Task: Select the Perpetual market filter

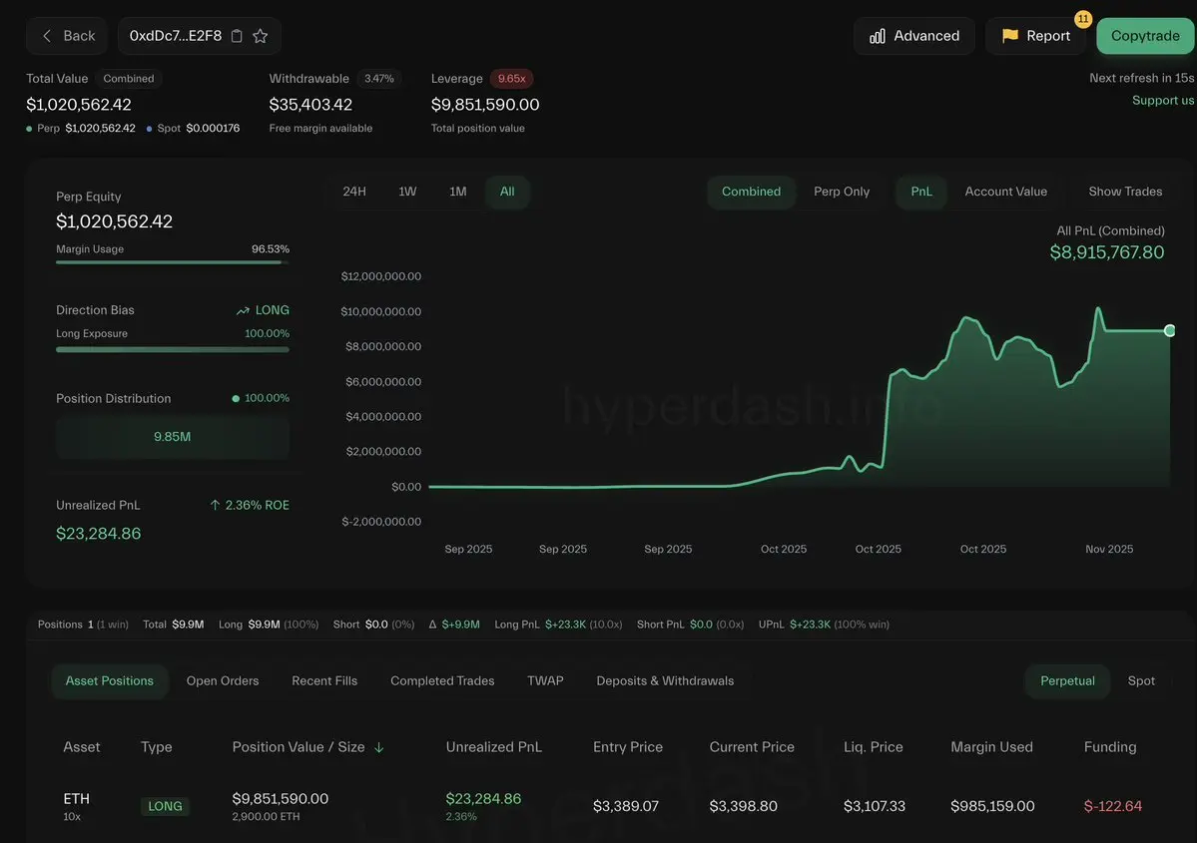Action: (x=1067, y=680)
